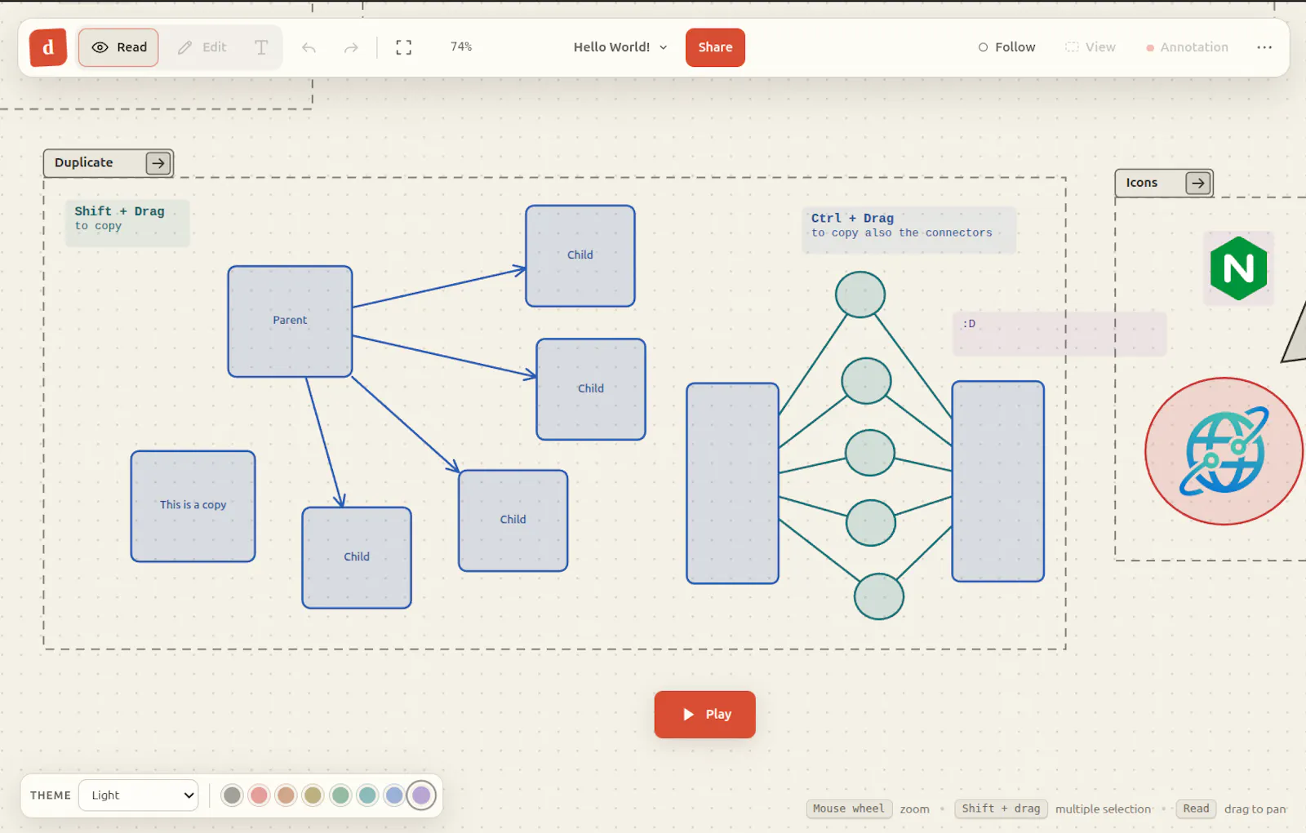
Task: Select the tall blue rectangle beside the :D note
Action: pyautogui.click(x=997, y=481)
